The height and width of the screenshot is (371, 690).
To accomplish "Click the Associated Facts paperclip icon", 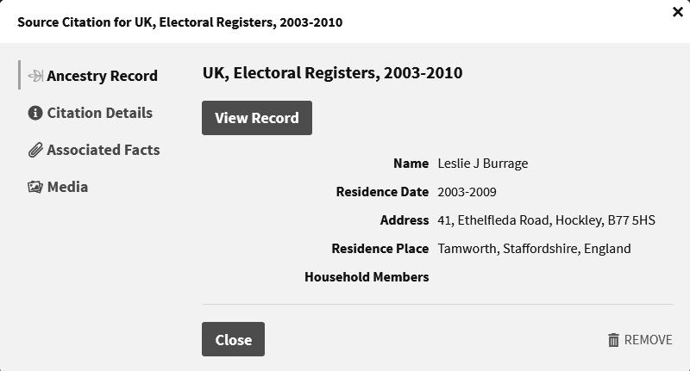I will [35, 150].
